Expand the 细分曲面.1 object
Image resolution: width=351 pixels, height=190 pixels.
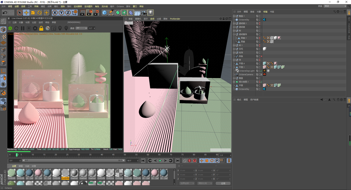click(234, 82)
